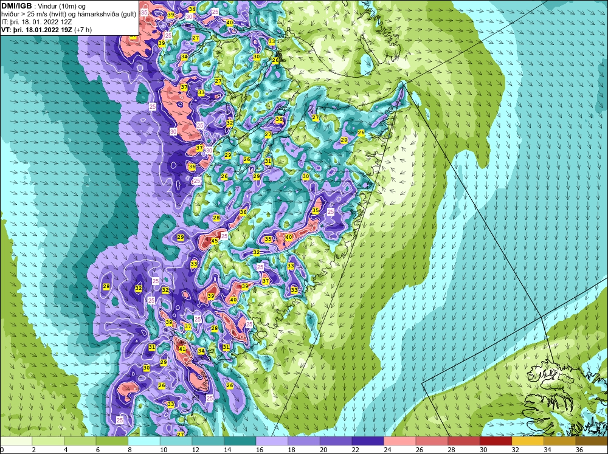Pick the 20–22 m/s violet legend swatch

point(336,441)
